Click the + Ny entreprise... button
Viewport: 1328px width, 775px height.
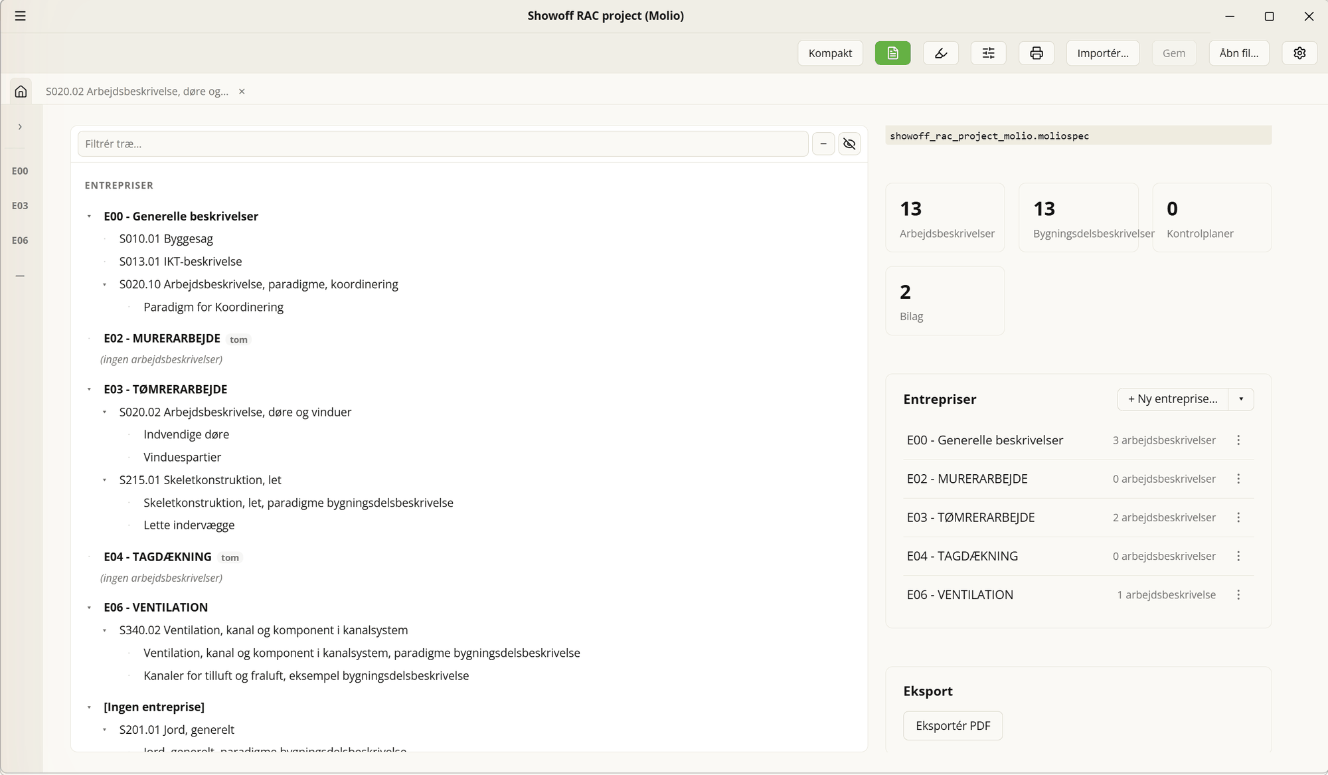point(1173,399)
